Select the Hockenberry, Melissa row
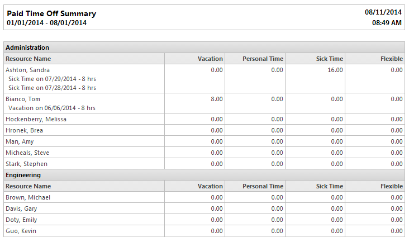Screen dimensions: 409x237 (204, 119)
